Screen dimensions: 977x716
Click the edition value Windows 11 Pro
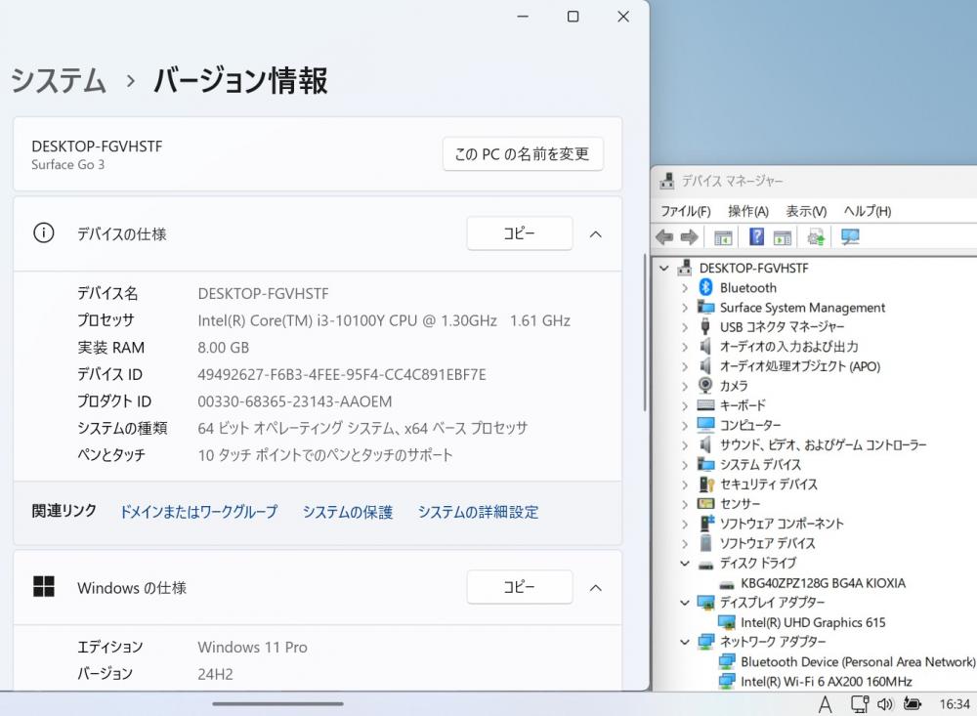(252, 647)
